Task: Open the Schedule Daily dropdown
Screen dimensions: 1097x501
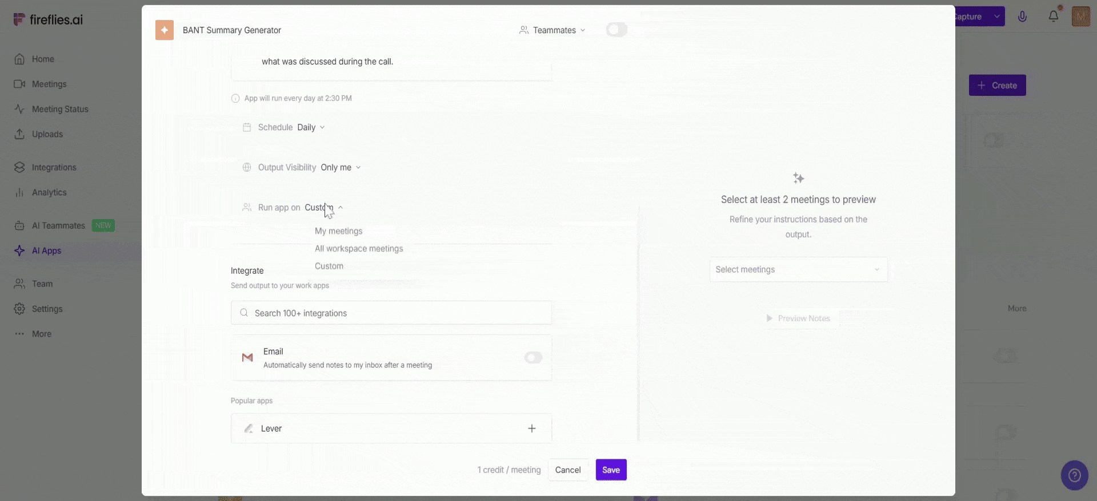Action: pyautogui.click(x=311, y=127)
